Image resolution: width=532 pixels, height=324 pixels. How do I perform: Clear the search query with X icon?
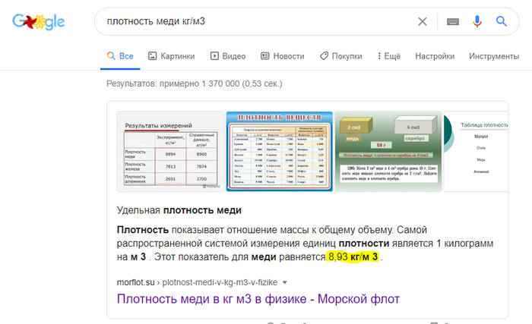[x=423, y=22]
